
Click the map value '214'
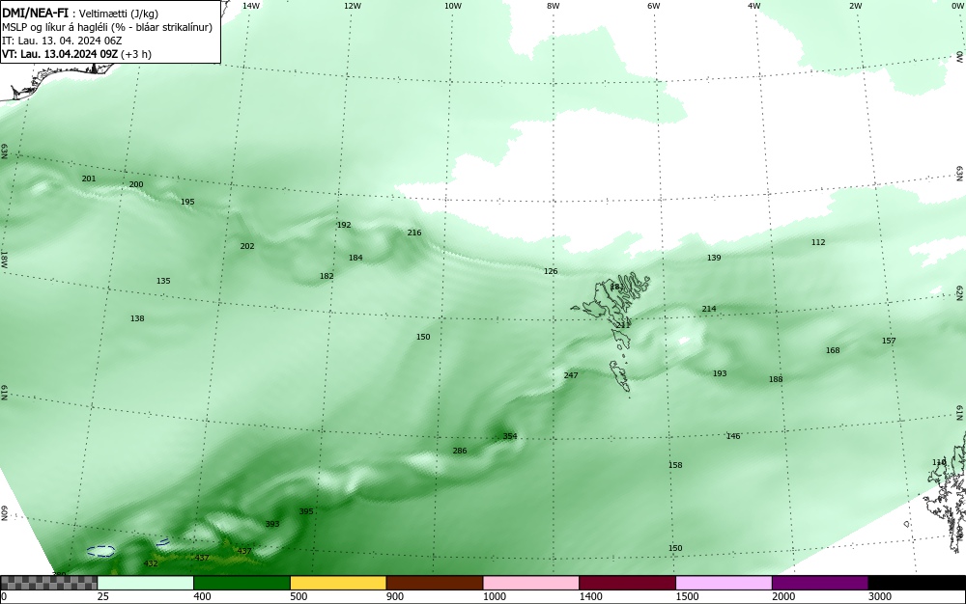click(708, 308)
